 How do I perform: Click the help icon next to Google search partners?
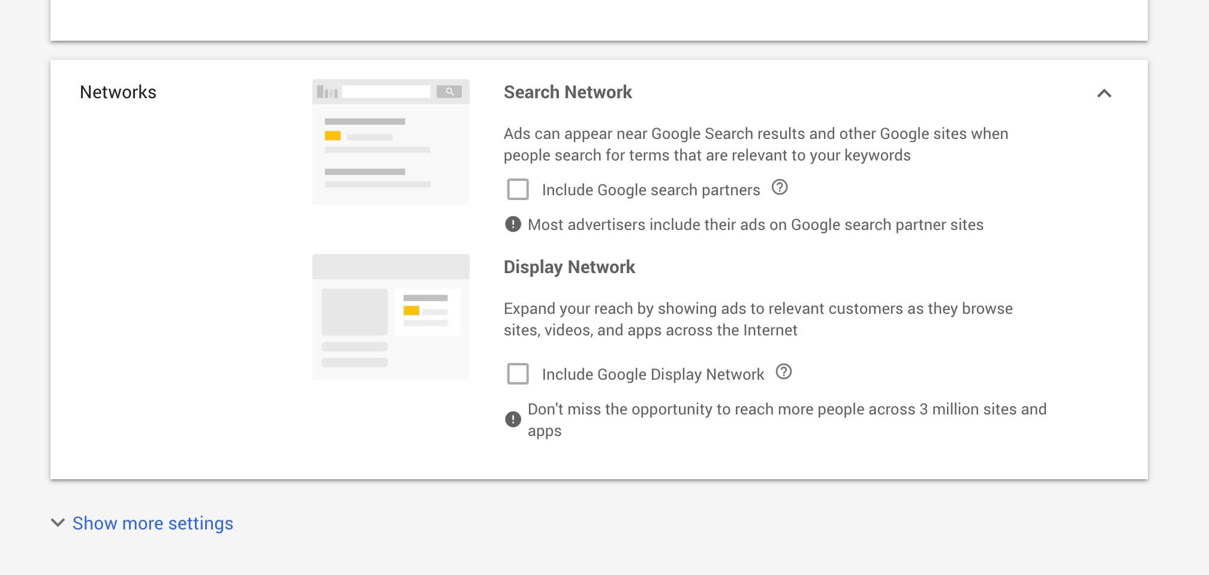[x=779, y=189]
